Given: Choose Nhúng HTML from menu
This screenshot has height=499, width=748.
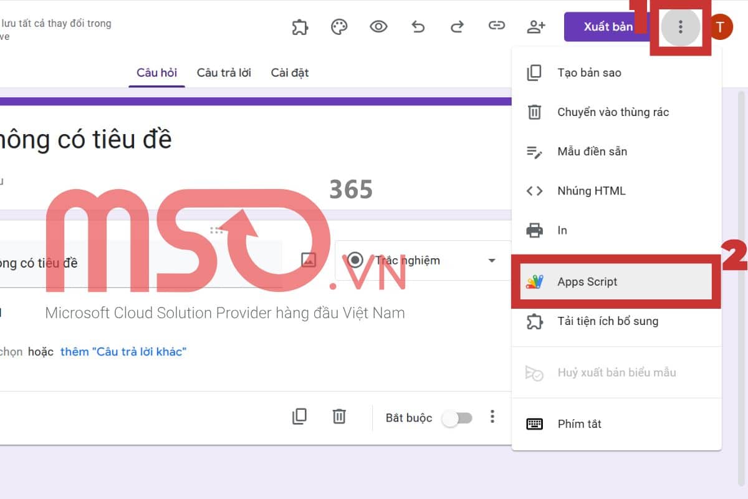Looking at the screenshot, I should pyautogui.click(x=616, y=191).
